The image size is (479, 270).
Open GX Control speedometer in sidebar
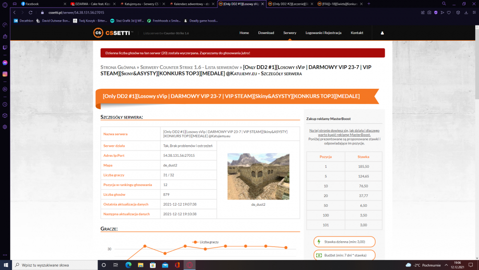coord(5,25)
